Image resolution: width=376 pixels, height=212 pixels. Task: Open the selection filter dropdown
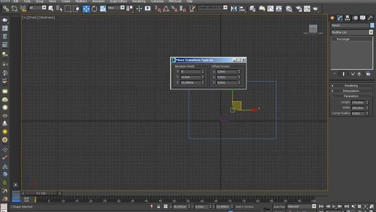coord(44,8)
